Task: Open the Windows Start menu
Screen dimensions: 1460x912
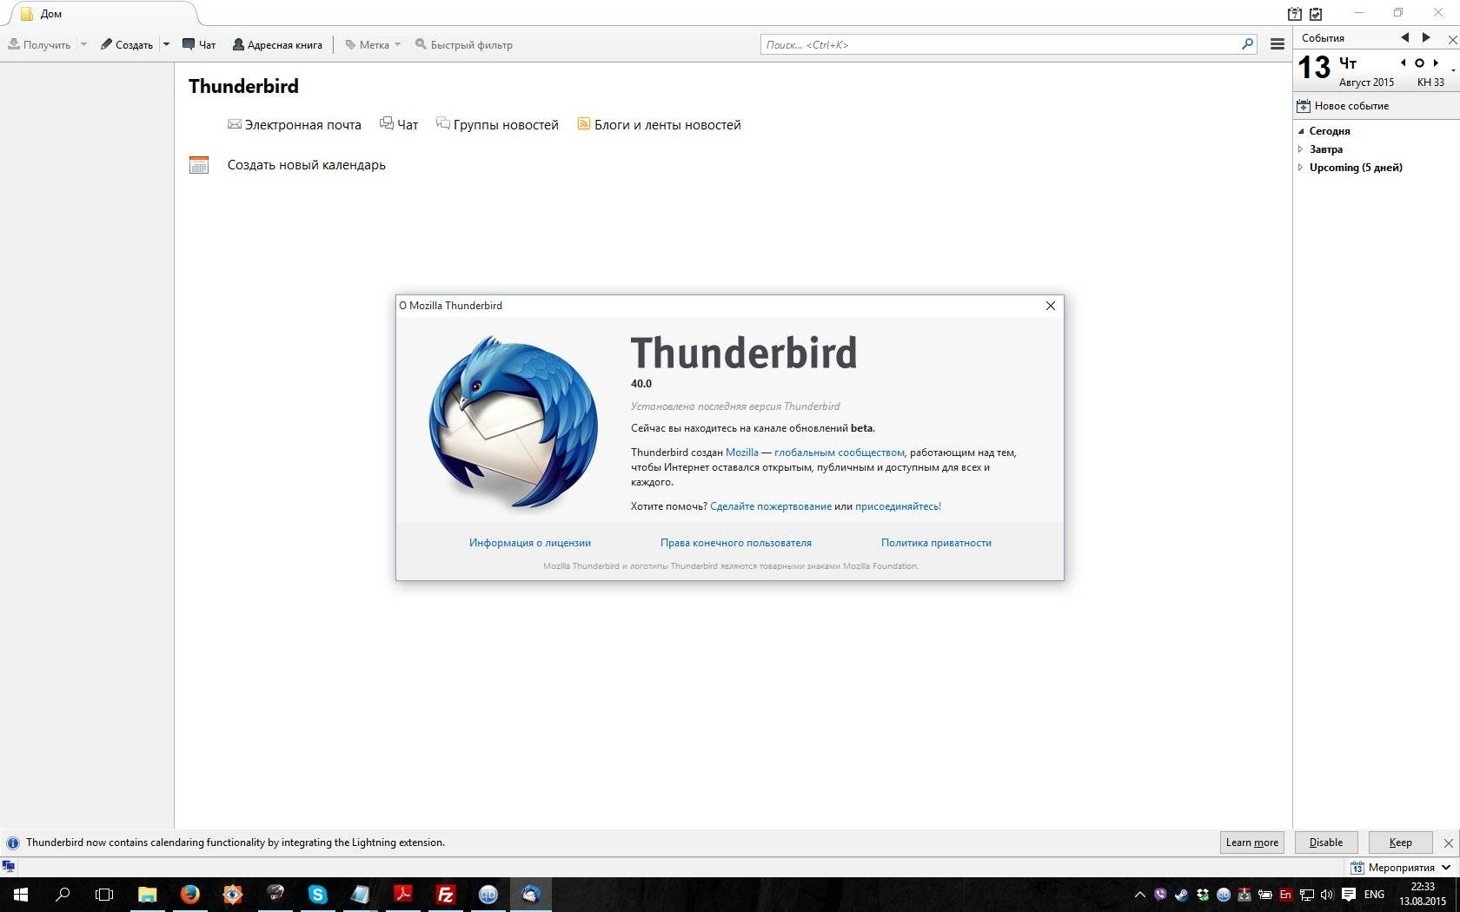Action: (21, 895)
